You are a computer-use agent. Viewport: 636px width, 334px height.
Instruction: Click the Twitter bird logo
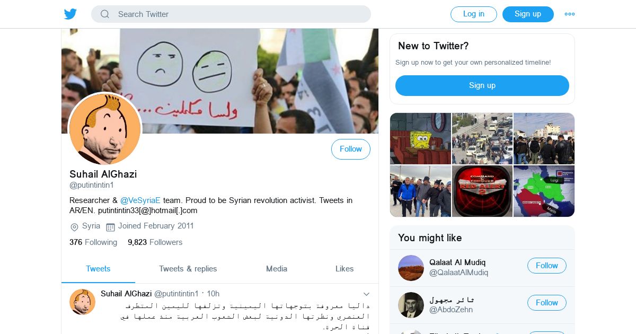click(x=70, y=14)
